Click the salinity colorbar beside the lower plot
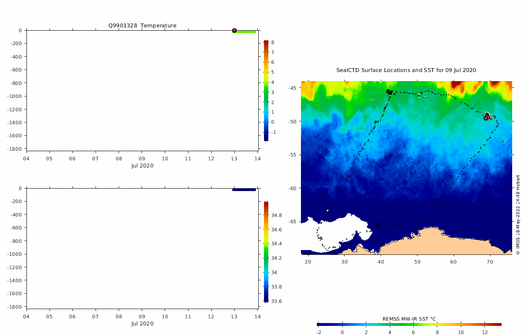 tap(266, 252)
